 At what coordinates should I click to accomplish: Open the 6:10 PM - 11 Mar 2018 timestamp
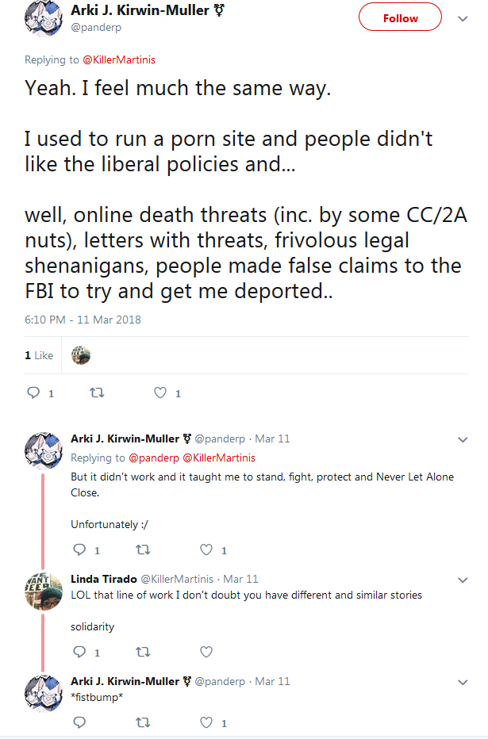83,320
